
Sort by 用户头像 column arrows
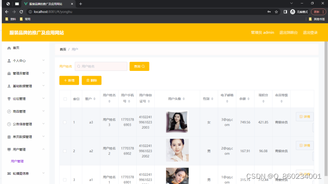pos(184,99)
